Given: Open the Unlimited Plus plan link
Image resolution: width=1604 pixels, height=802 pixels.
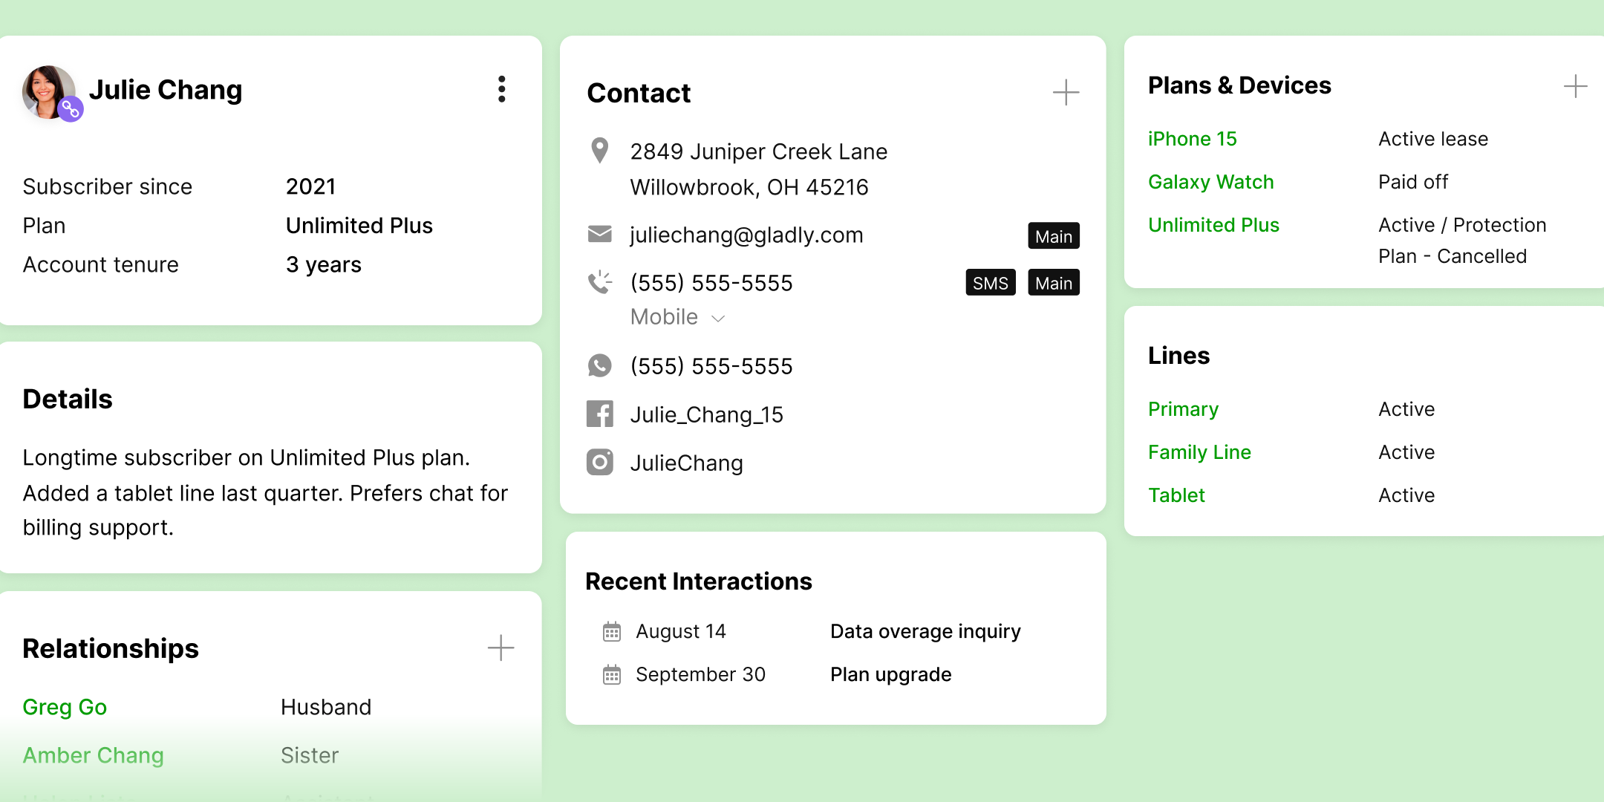Looking at the screenshot, I should (1213, 225).
